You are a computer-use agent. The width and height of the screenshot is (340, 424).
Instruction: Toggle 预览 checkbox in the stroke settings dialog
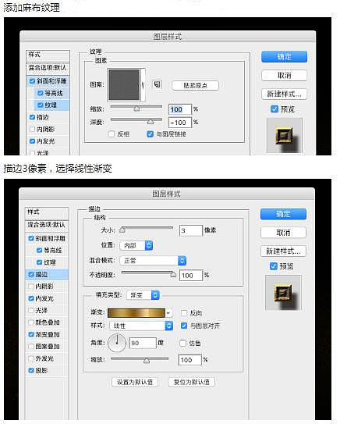(x=274, y=266)
